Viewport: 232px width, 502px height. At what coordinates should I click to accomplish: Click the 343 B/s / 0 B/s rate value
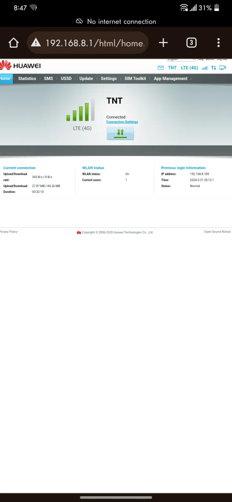pyautogui.click(x=42, y=177)
